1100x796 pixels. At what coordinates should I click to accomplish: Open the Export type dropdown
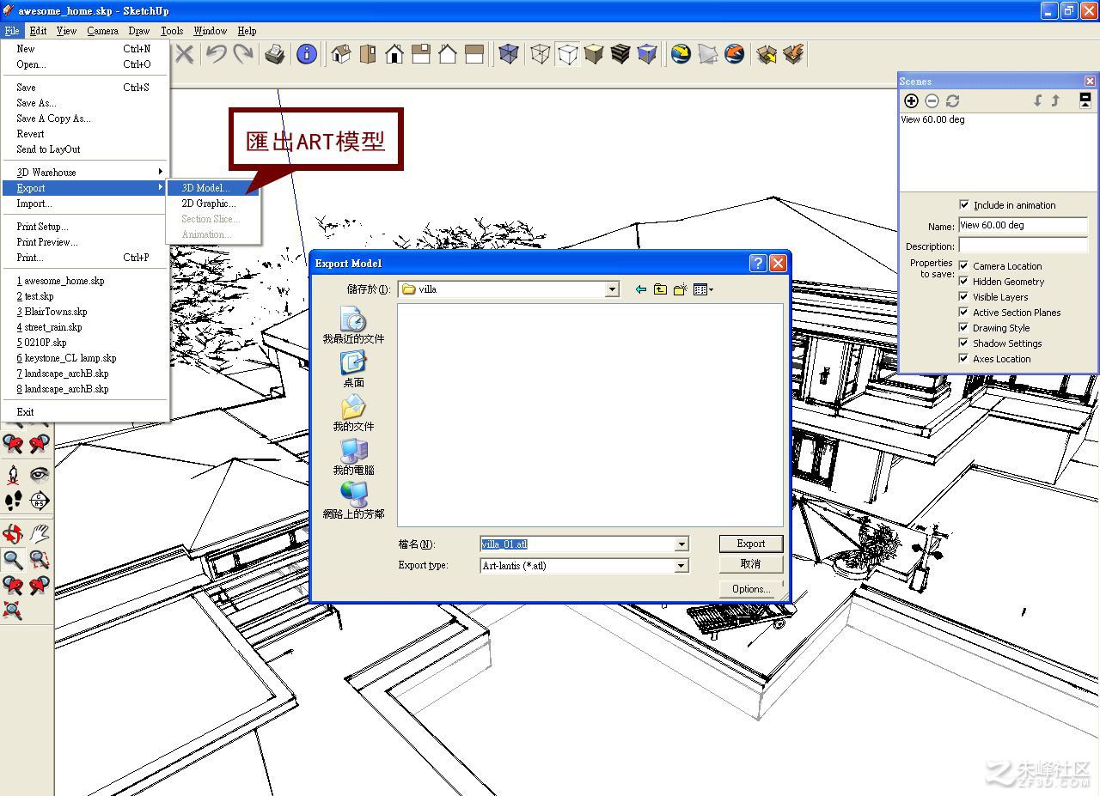pyautogui.click(x=681, y=566)
